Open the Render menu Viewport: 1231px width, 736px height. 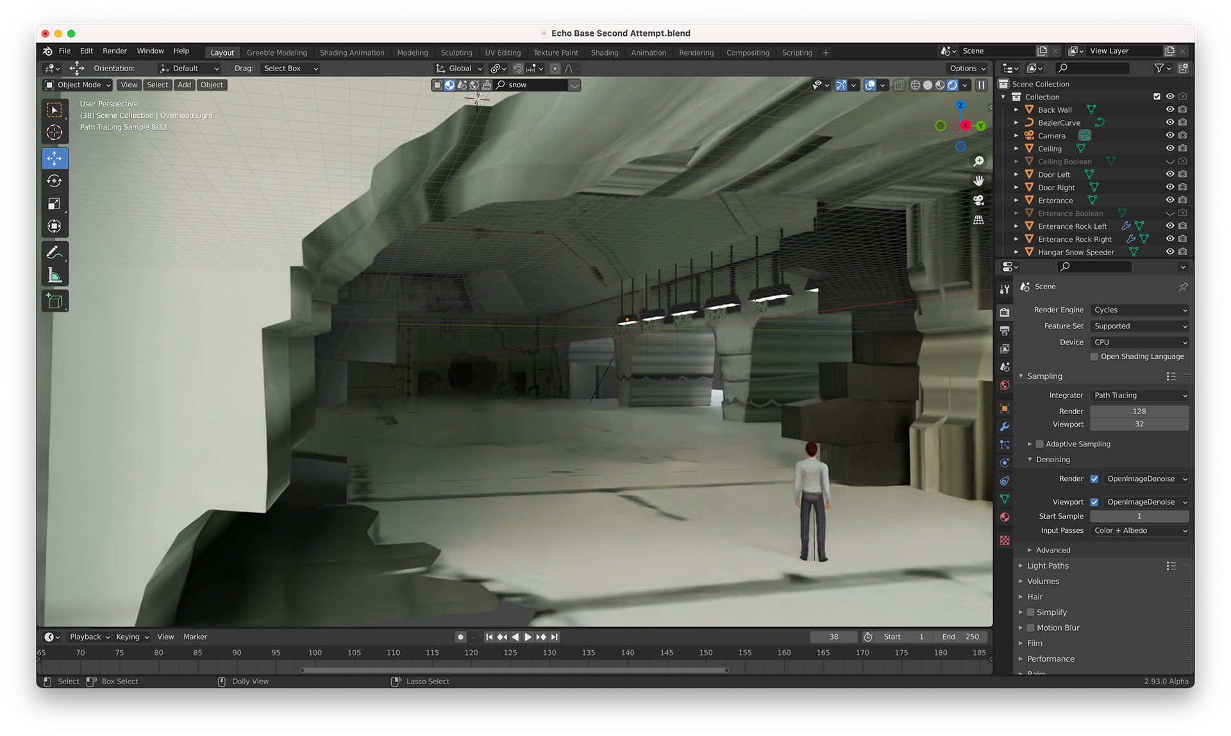pos(115,51)
